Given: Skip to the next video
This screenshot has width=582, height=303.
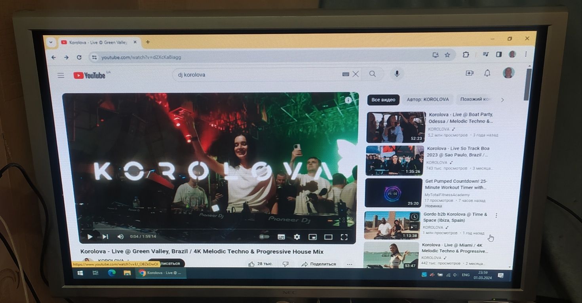Looking at the screenshot, I should pos(105,237).
